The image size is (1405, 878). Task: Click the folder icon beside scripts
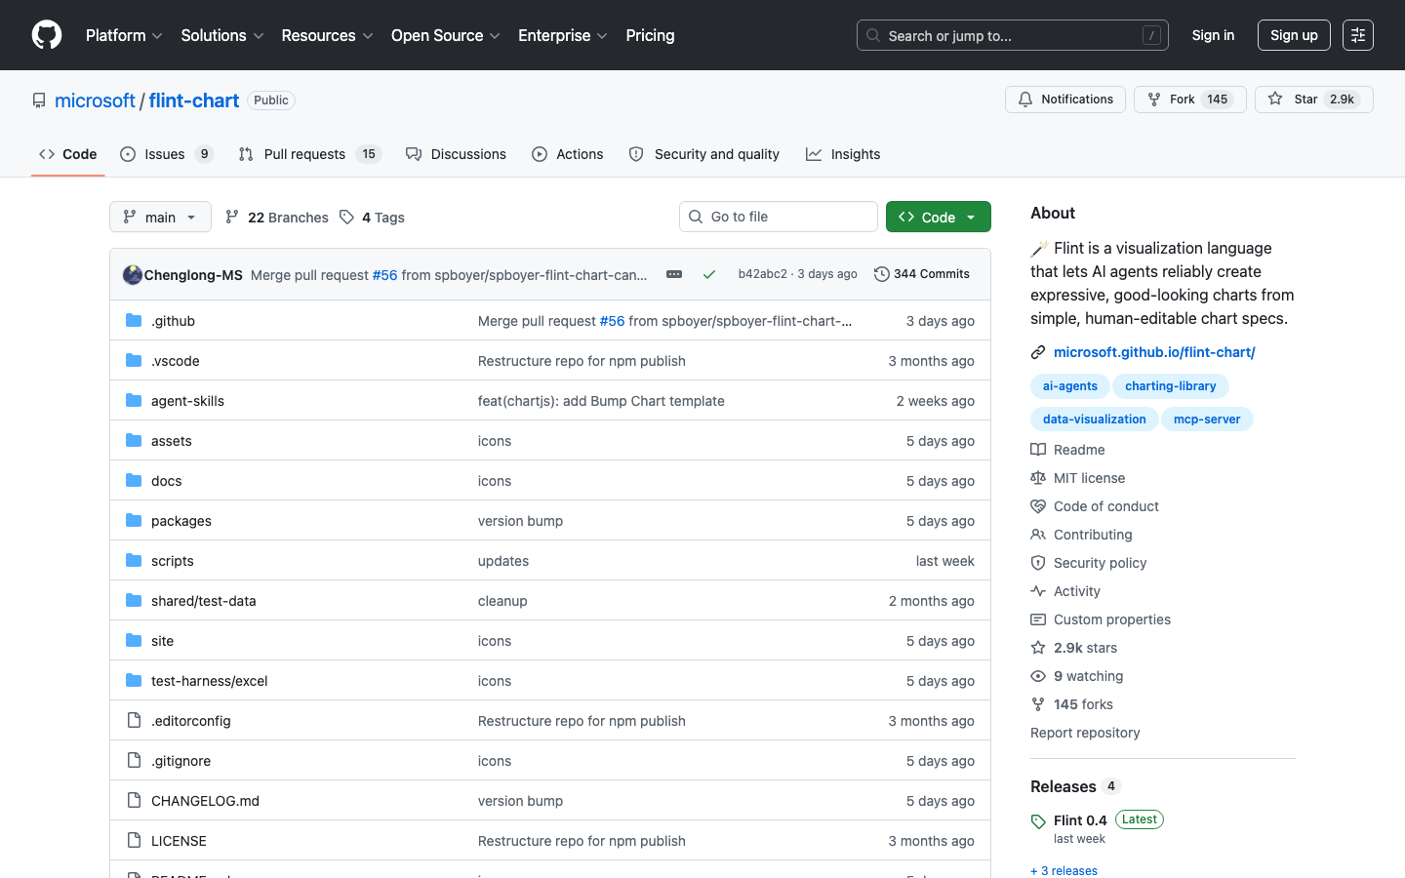tap(134, 560)
